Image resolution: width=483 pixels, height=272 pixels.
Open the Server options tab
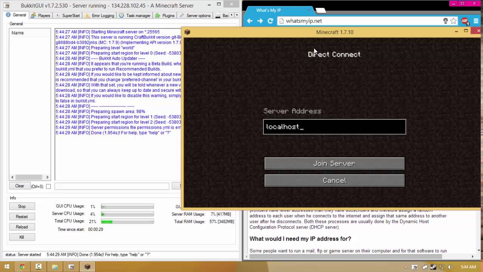(195, 15)
